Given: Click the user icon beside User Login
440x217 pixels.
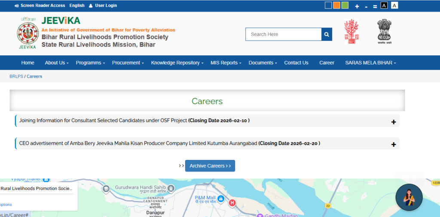Looking at the screenshot, I should (x=91, y=6).
